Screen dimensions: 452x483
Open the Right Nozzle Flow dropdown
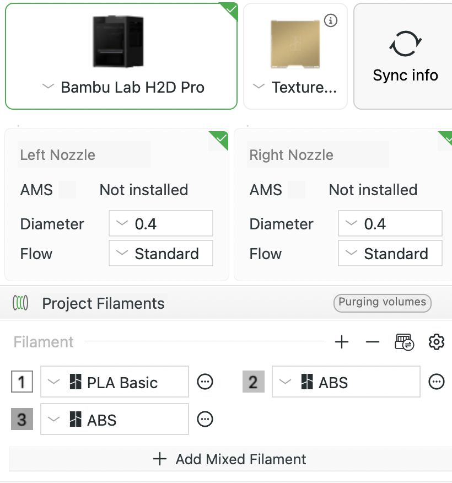(390, 253)
